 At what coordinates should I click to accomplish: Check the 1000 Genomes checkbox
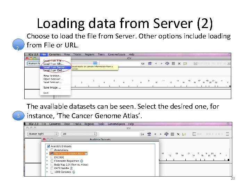pos(52,172)
